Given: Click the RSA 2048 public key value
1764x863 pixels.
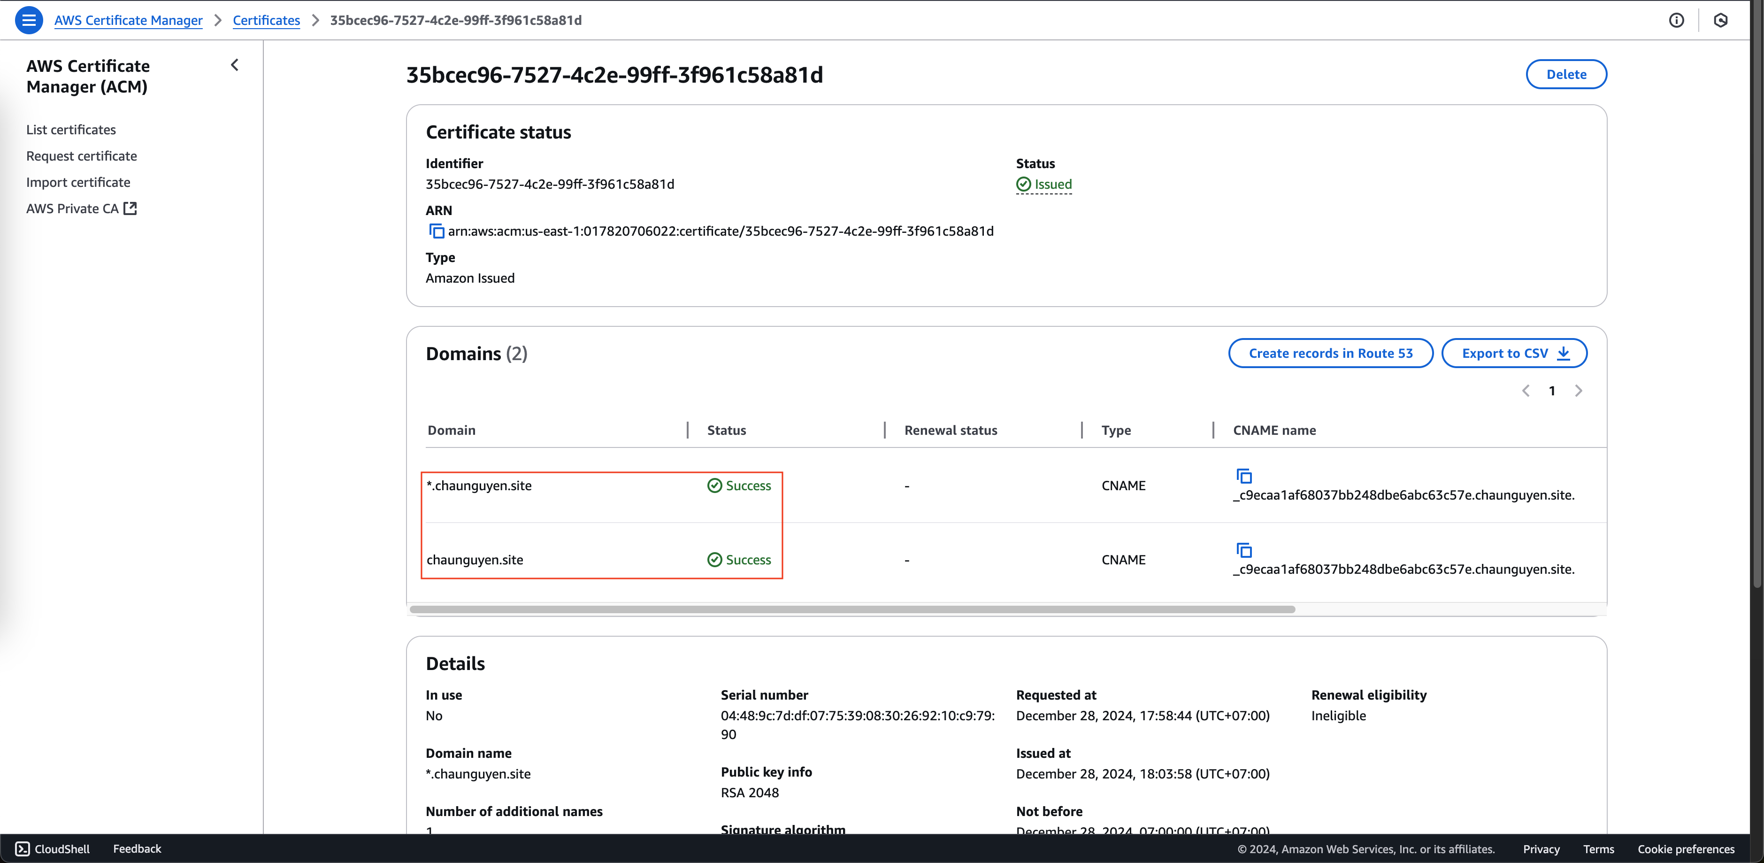Looking at the screenshot, I should [750, 793].
